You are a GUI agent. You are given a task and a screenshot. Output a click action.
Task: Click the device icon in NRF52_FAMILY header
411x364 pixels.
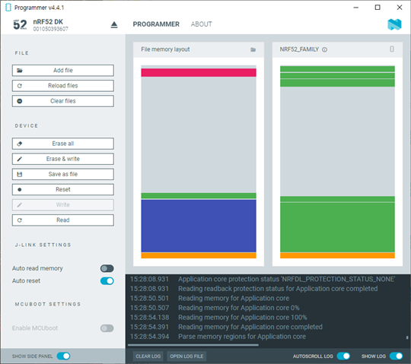click(392, 49)
